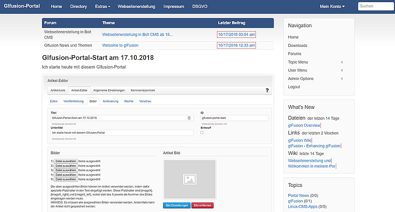Click the Glfusion-Portal brand title
This screenshot has height=212, width=395.
point(22,6)
